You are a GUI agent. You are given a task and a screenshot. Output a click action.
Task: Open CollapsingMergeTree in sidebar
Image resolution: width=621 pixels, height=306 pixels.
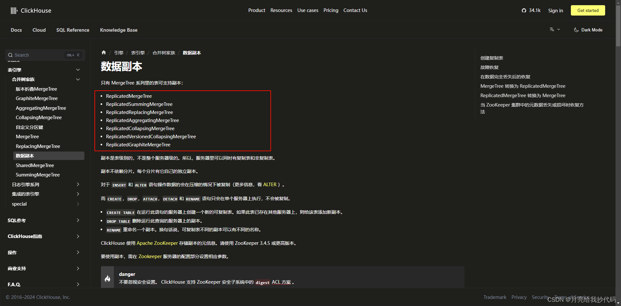click(38, 117)
